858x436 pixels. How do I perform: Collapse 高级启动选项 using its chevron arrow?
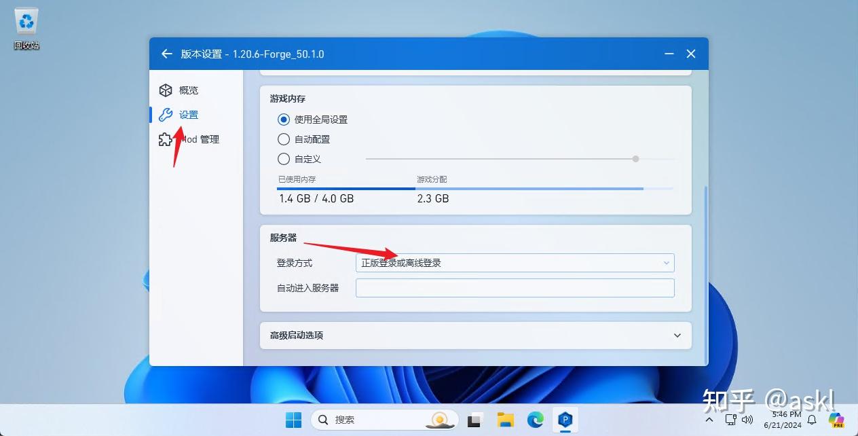pyautogui.click(x=677, y=335)
